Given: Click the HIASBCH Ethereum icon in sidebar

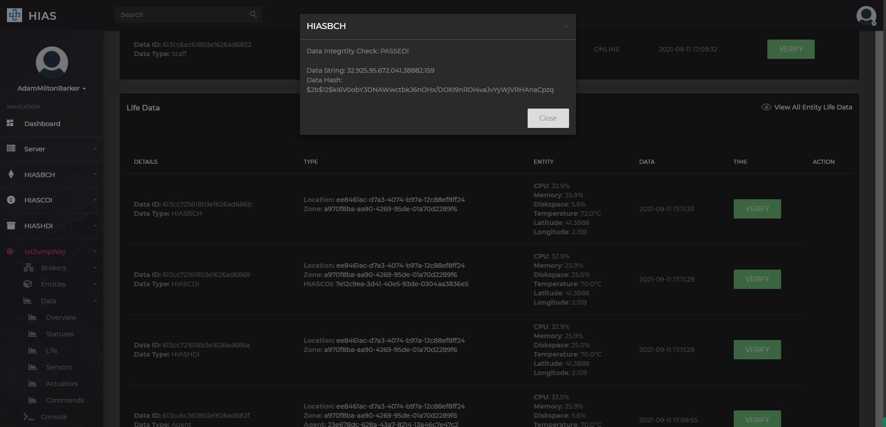Looking at the screenshot, I should click(11, 174).
